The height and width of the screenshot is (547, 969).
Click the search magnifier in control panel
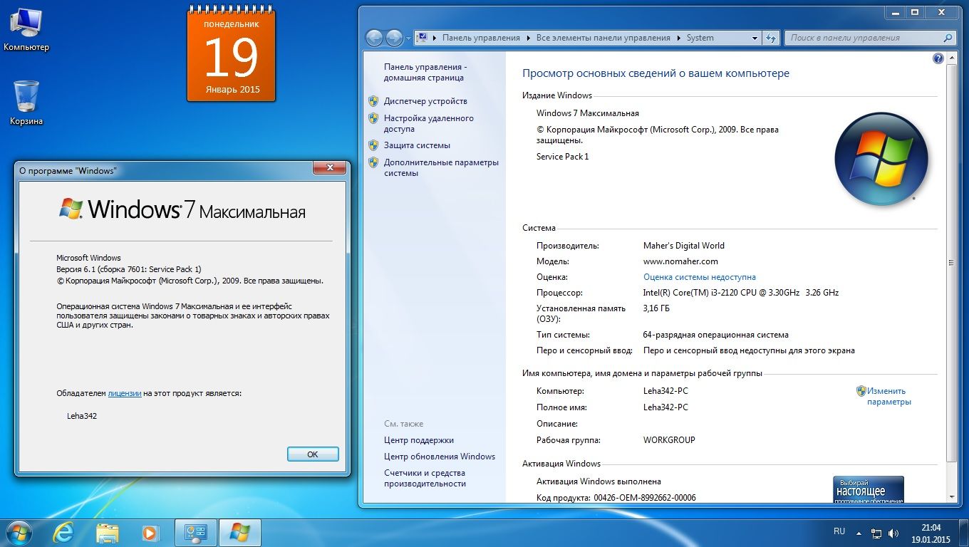click(948, 38)
